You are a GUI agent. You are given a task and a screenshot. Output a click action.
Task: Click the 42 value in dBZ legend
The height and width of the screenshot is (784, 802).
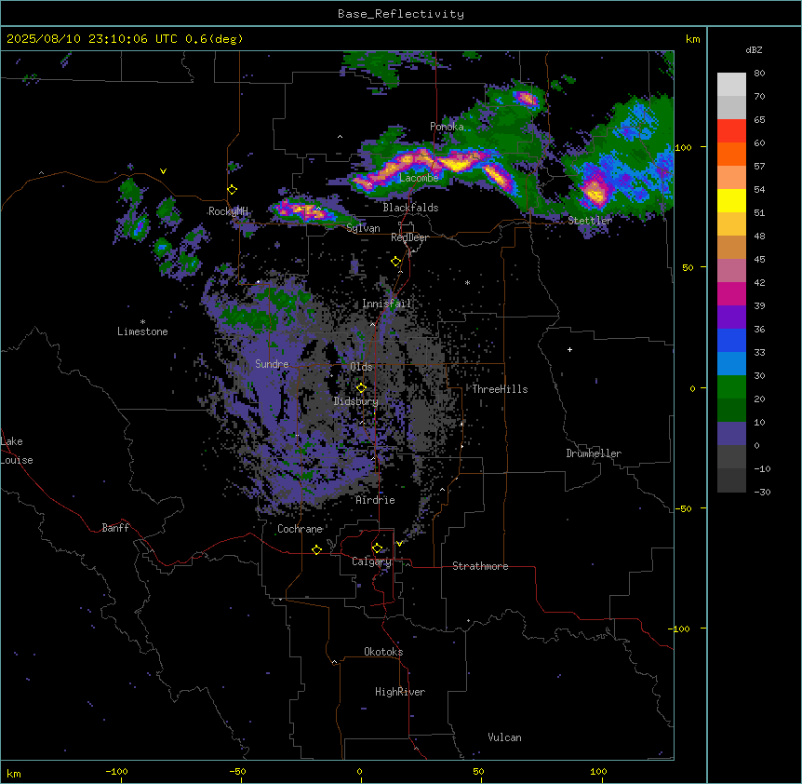[x=759, y=282]
